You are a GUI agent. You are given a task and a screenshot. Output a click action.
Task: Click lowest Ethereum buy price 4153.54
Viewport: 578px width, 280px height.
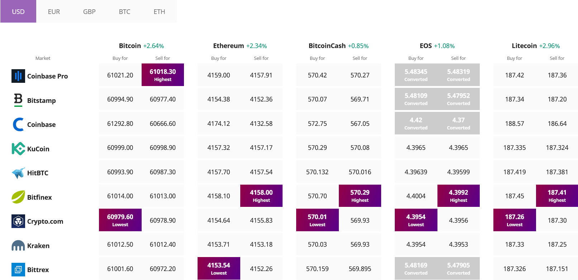point(219,269)
